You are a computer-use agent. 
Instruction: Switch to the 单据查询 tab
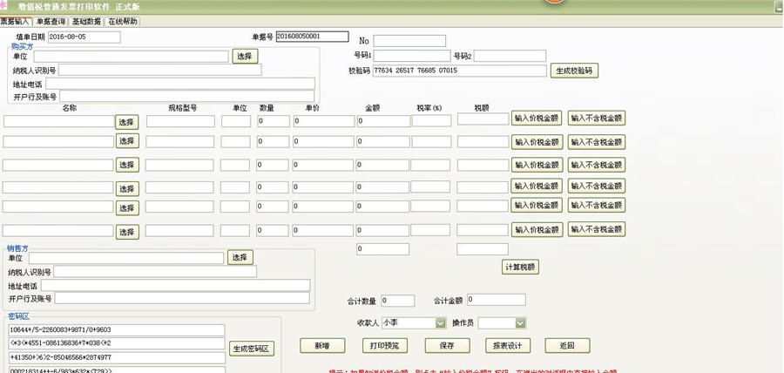[51, 21]
